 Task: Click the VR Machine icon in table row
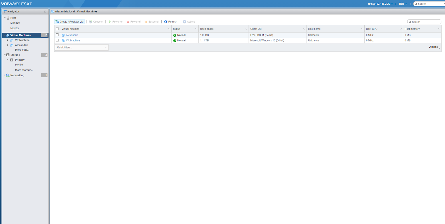(63, 41)
